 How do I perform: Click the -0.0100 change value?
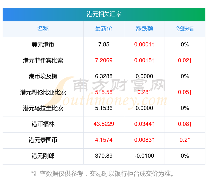pyautogui.click(x=144, y=156)
